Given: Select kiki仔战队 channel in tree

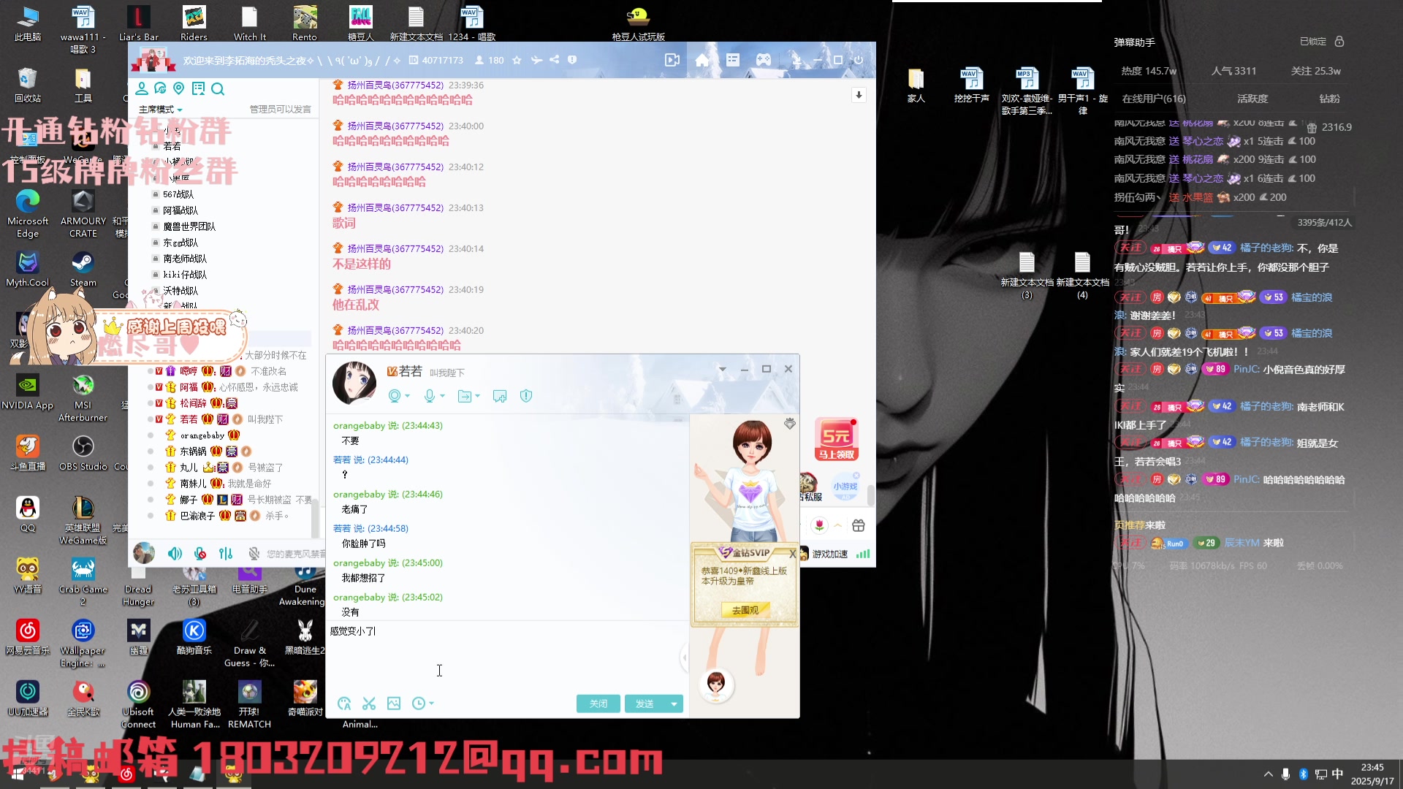Looking at the screenshot, I should pos(184,275).
